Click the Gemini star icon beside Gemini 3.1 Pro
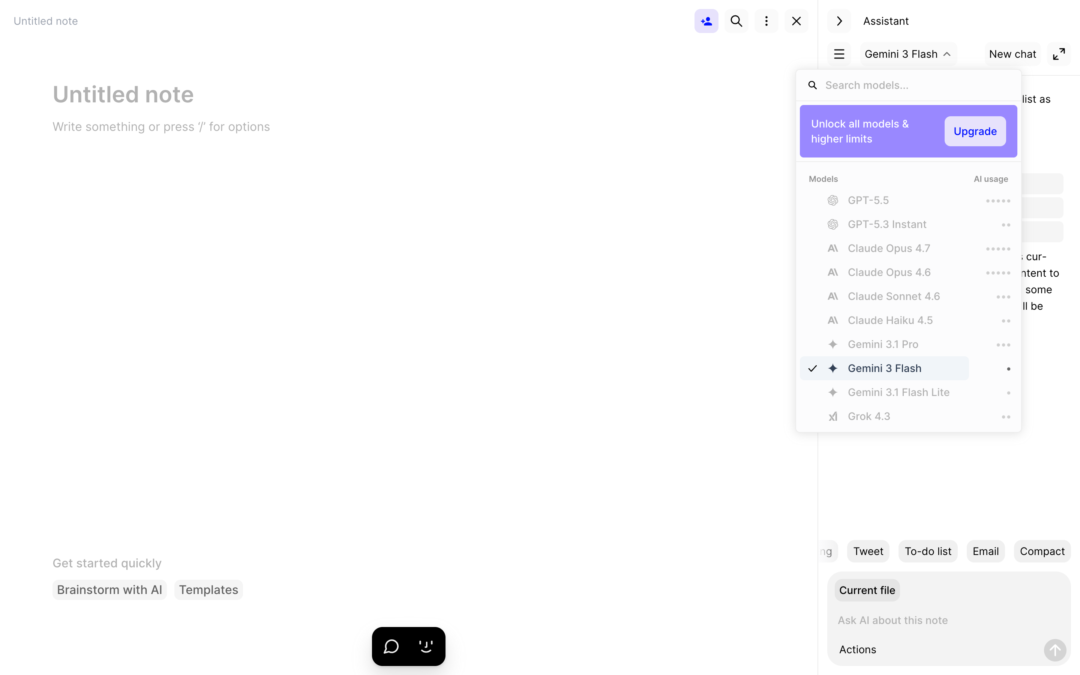 click(x=832, y=344)
